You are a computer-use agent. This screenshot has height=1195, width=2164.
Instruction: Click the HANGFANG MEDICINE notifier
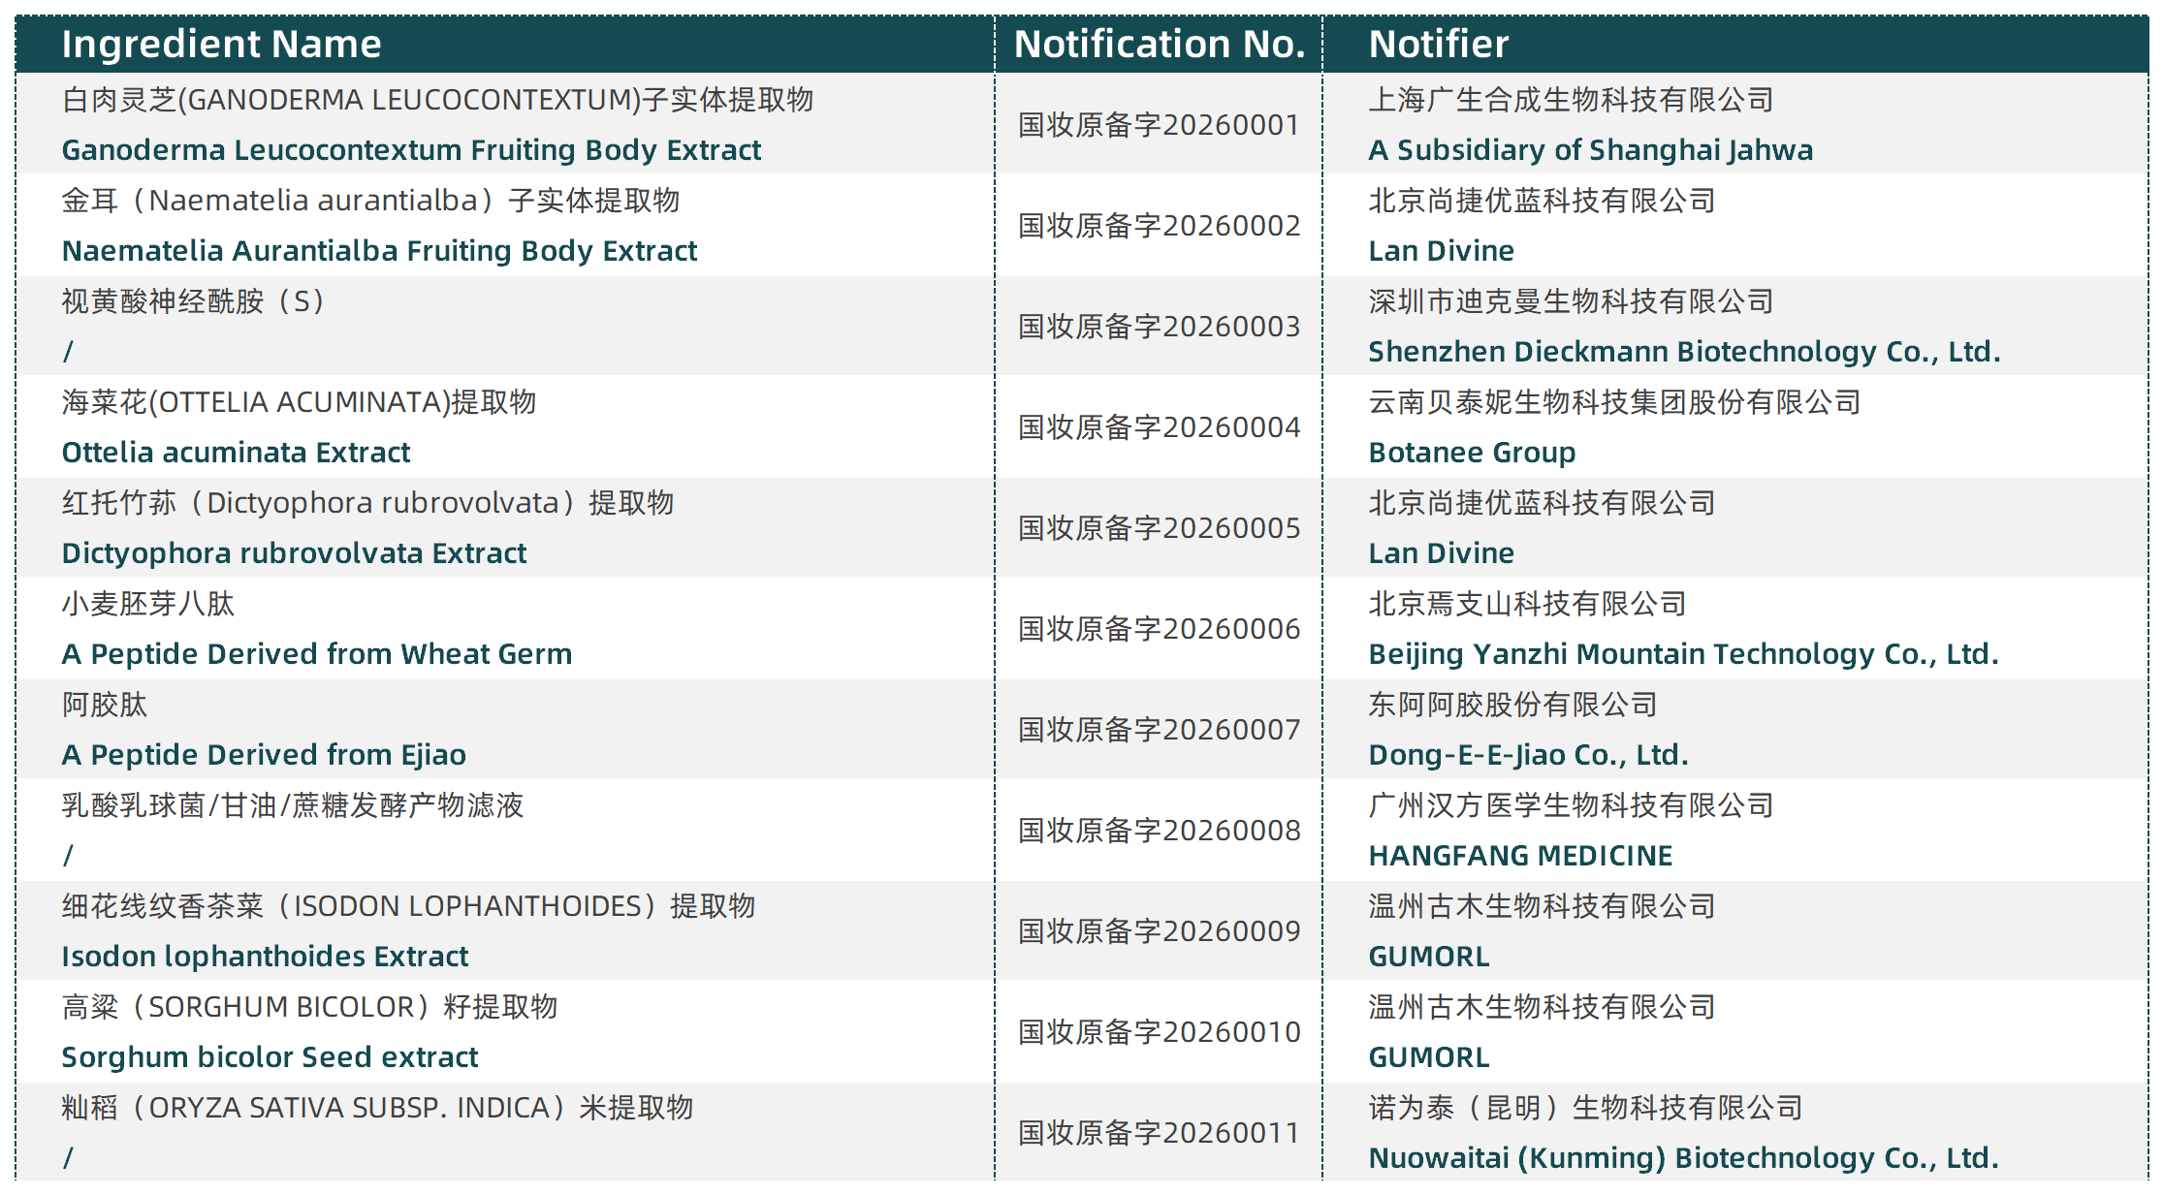(1520, 856)
